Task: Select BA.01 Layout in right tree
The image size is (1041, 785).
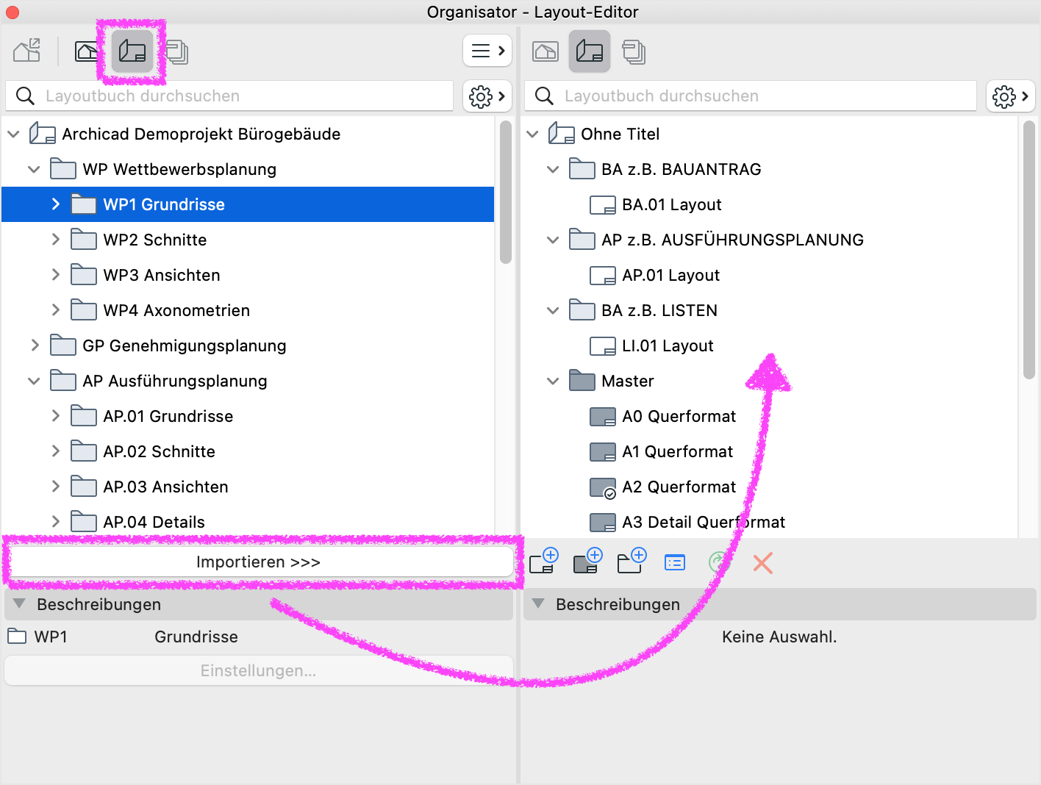Action: coord(770,204)
